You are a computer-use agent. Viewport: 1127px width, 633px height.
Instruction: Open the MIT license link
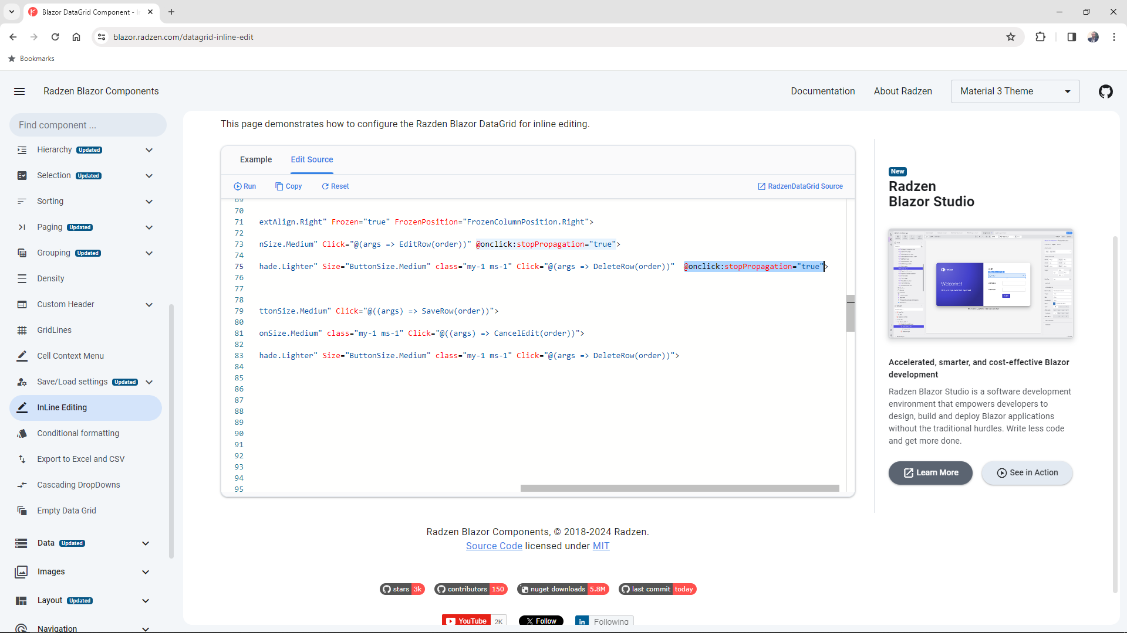601,546
